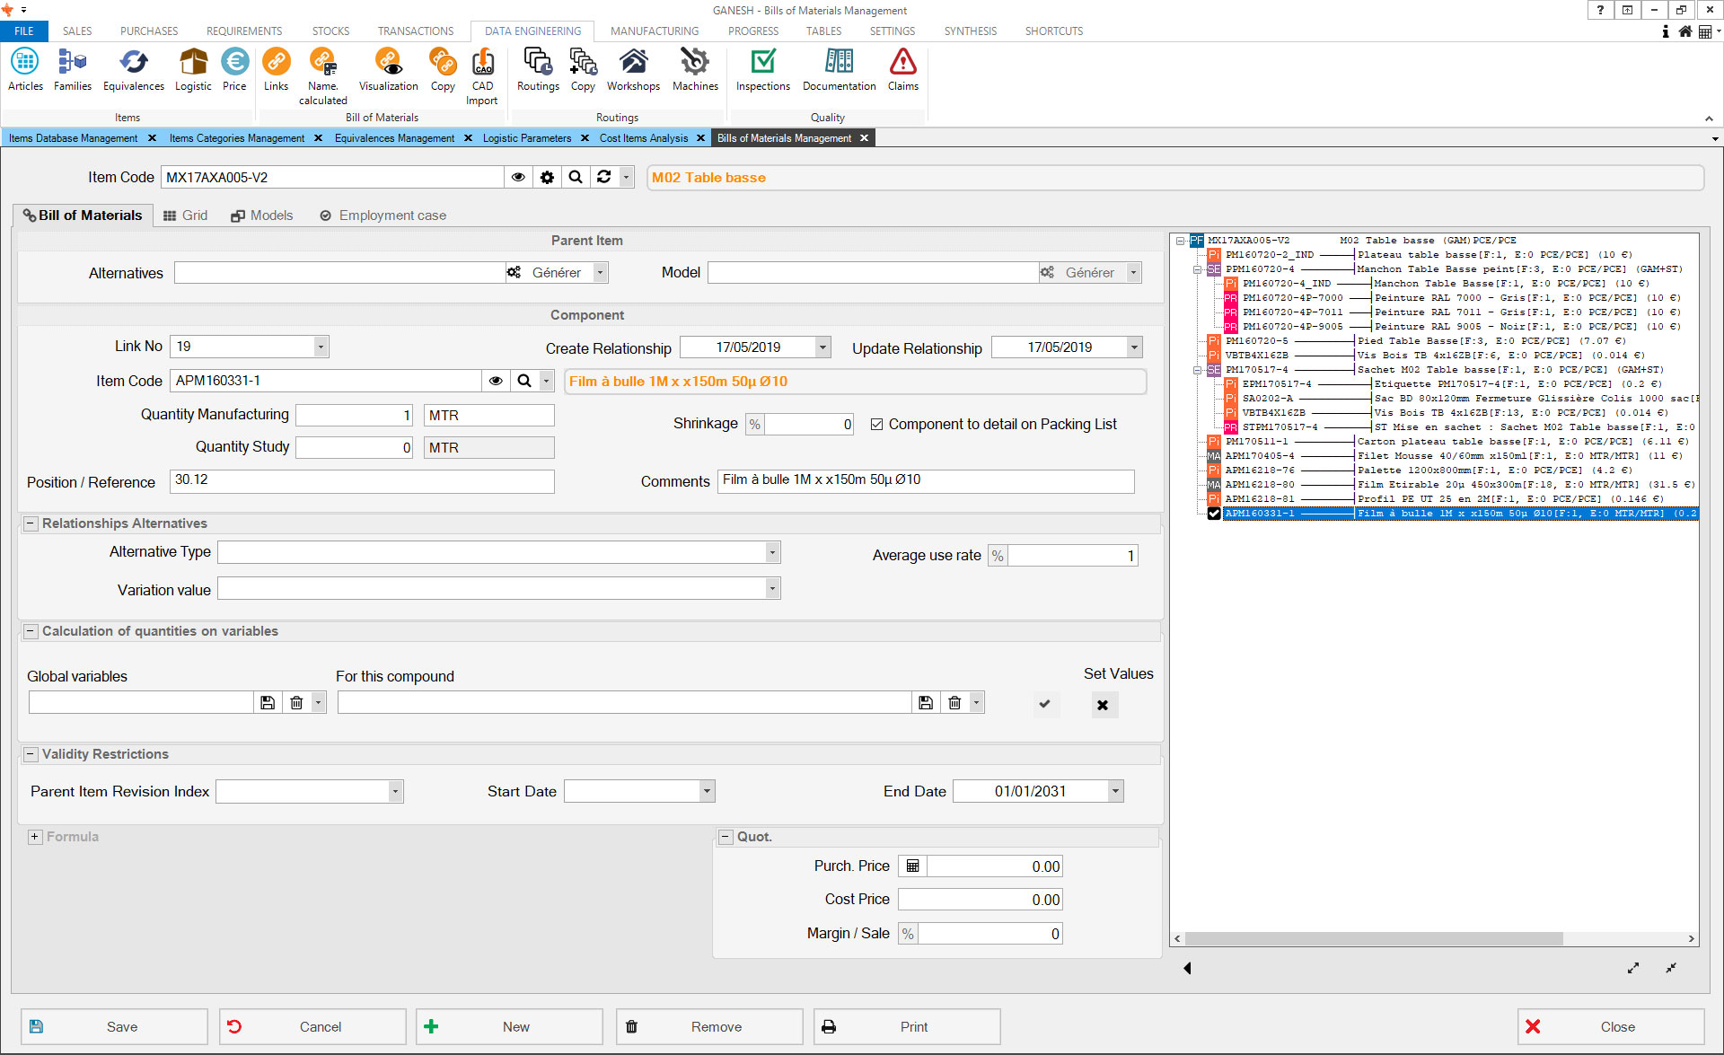Click the Remove button

(x=708, y=1026)
